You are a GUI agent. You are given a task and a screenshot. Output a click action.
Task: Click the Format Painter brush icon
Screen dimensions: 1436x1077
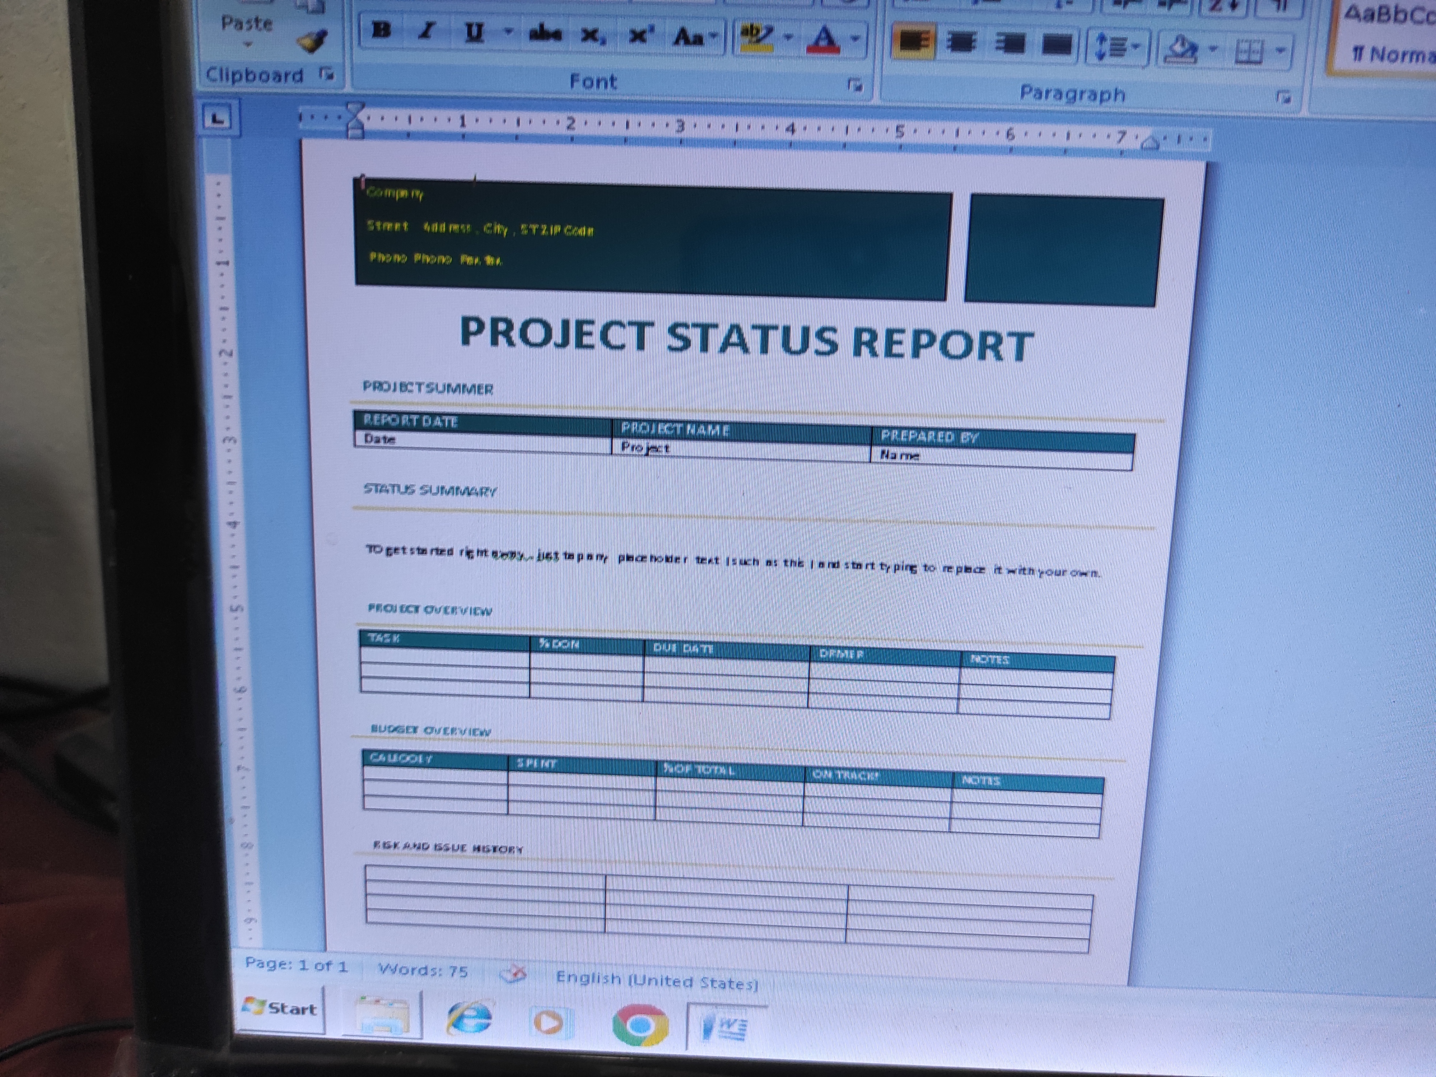tap(312, 42)
